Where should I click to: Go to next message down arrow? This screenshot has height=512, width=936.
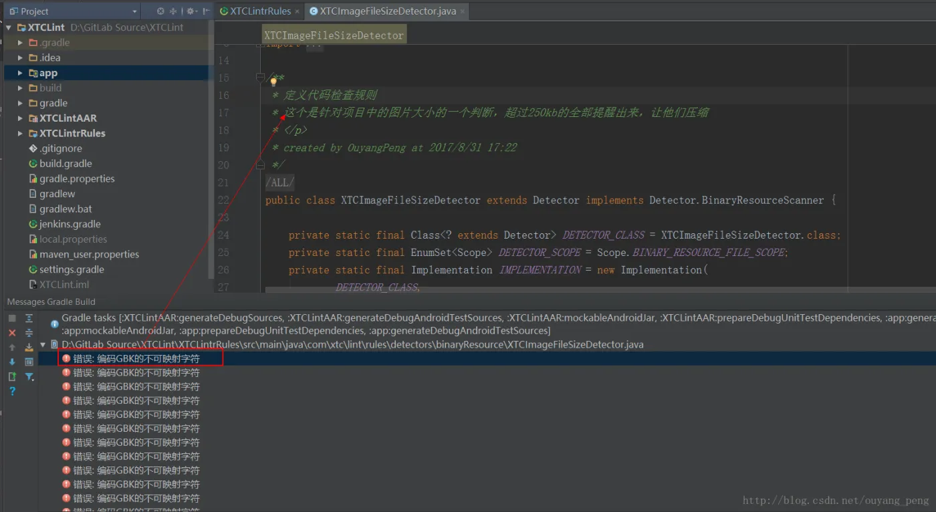click(12, 362)
